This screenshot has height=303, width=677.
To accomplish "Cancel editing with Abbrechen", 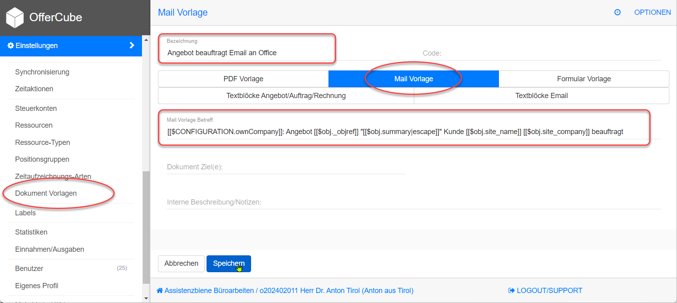I will point(181,264).
